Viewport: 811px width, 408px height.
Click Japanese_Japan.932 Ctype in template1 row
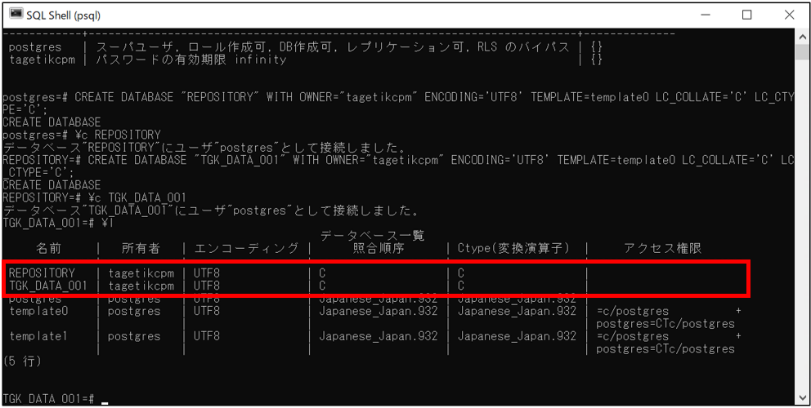click(x=518, y=336)
